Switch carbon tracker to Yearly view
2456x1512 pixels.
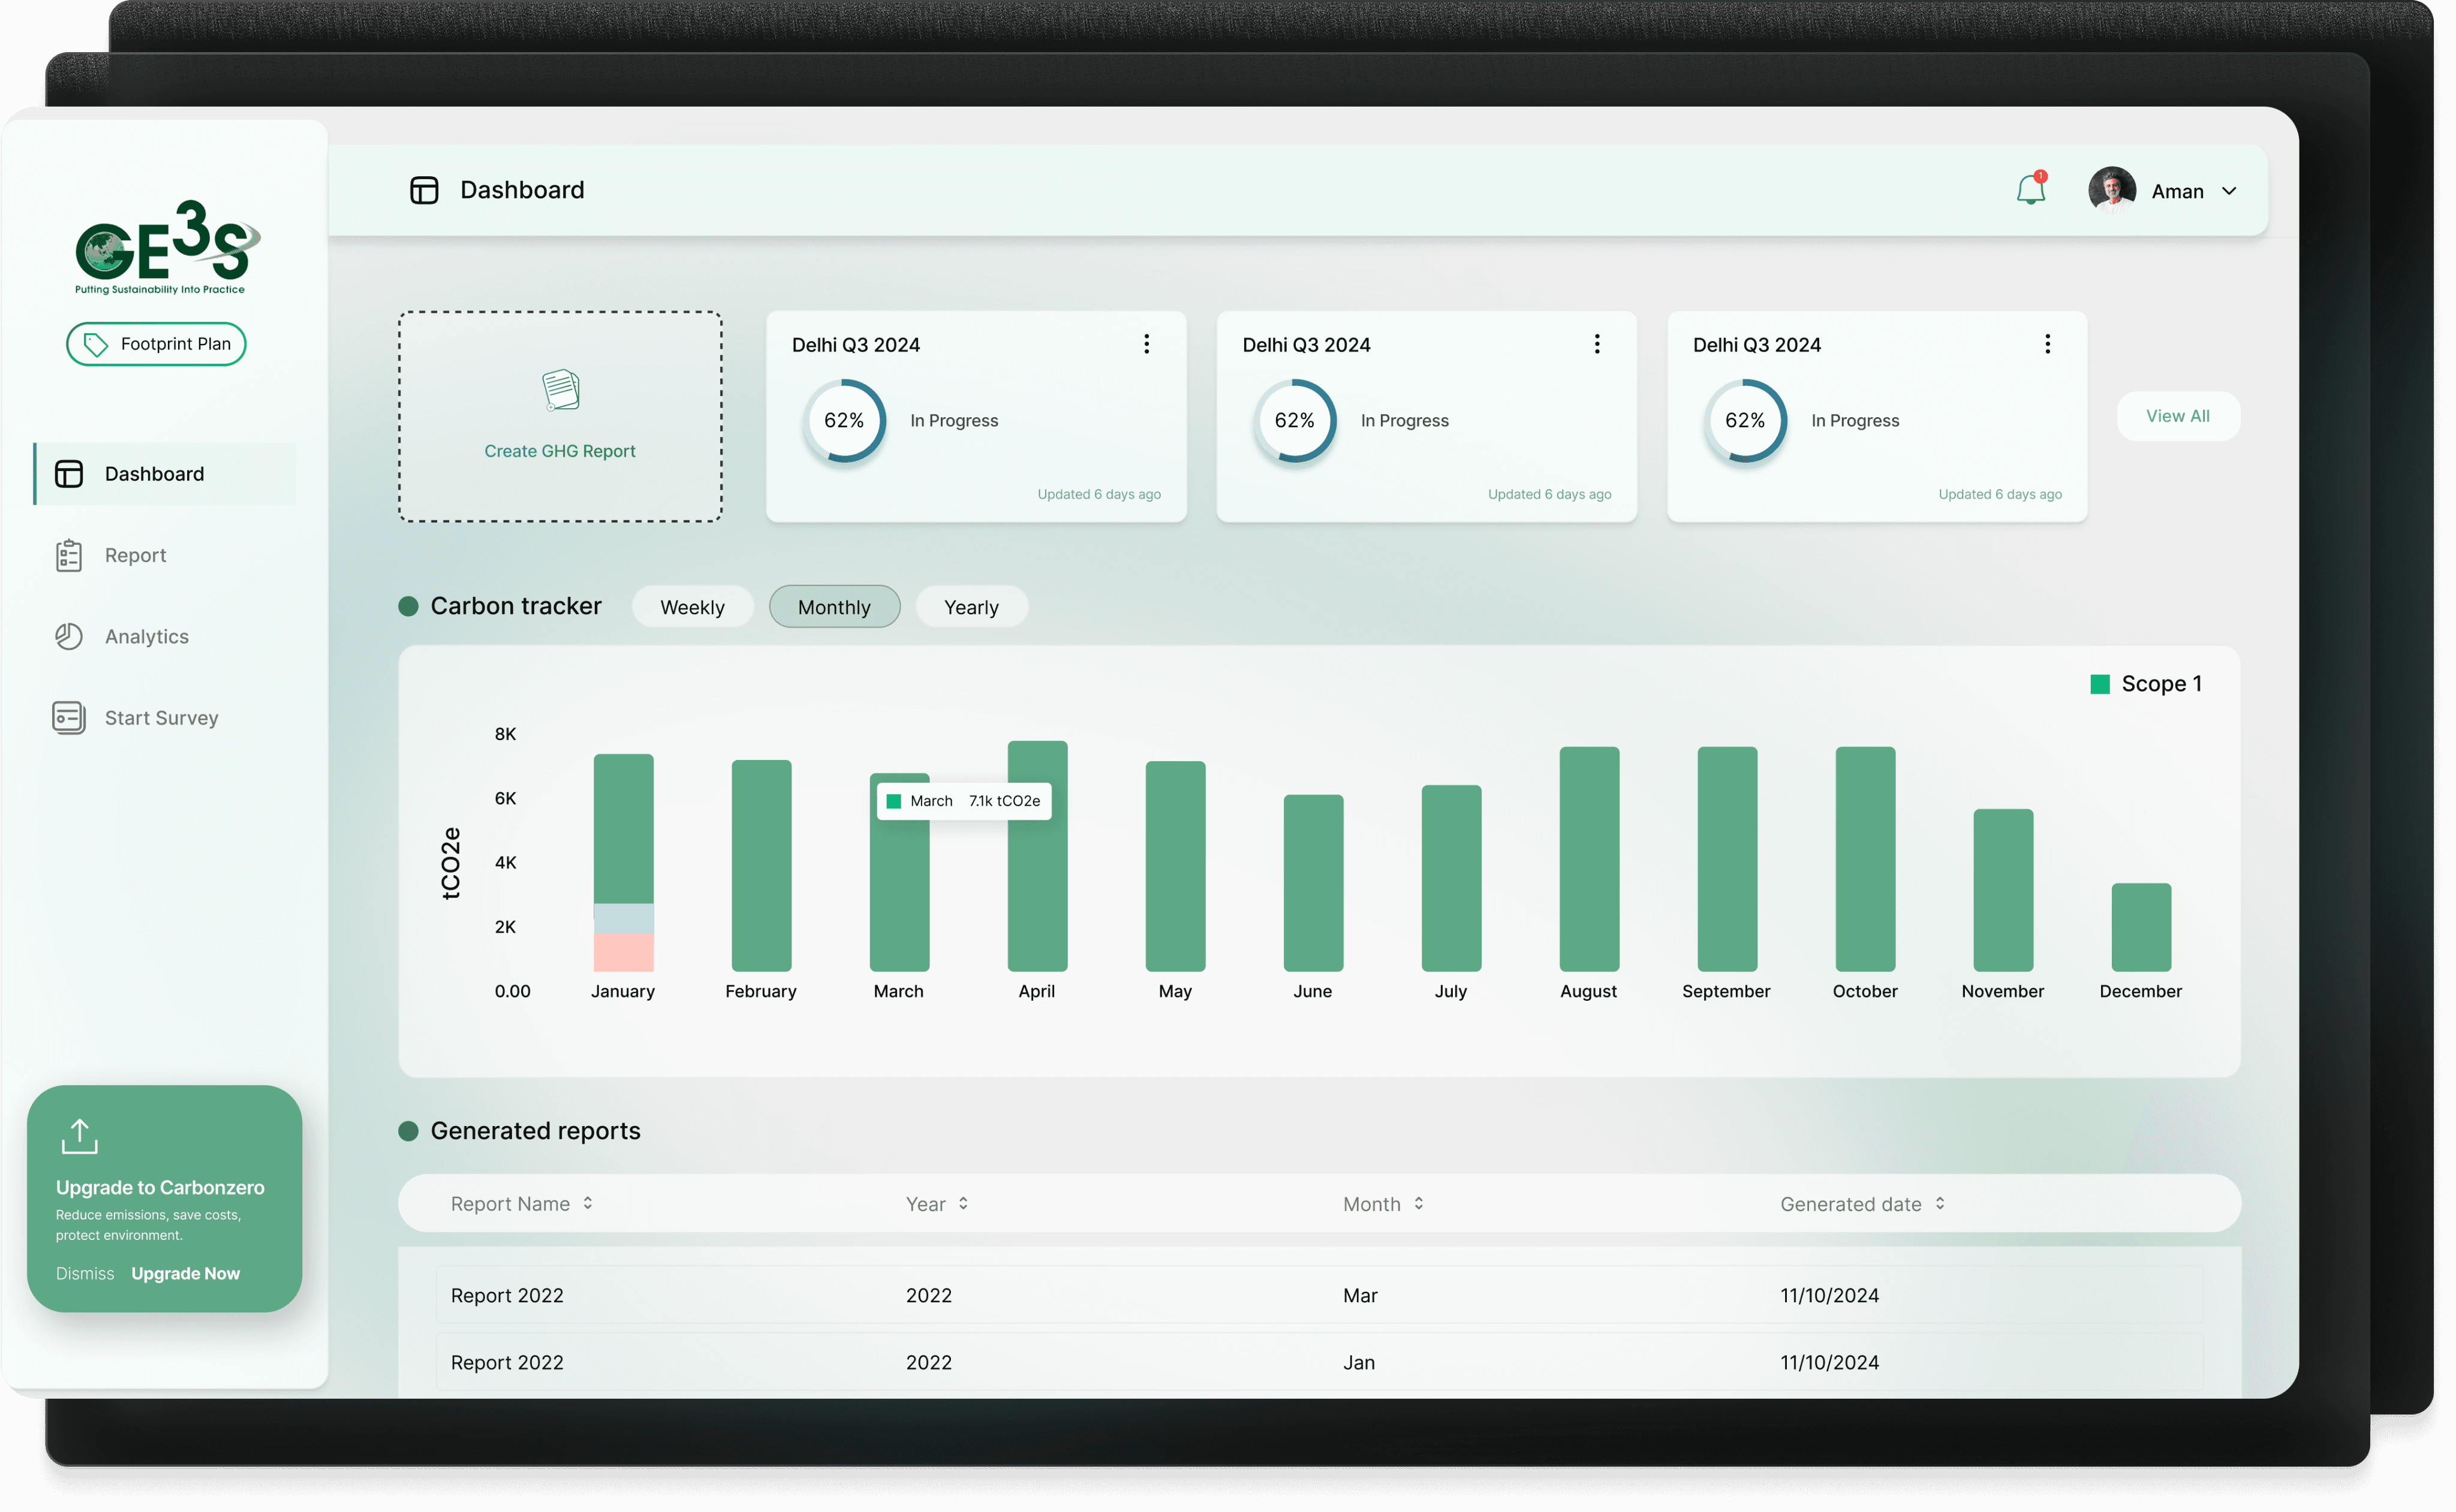point(971,607)
